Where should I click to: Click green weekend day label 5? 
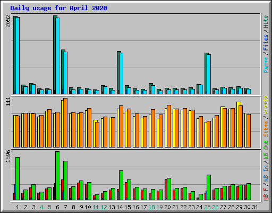tap(49, 207)
